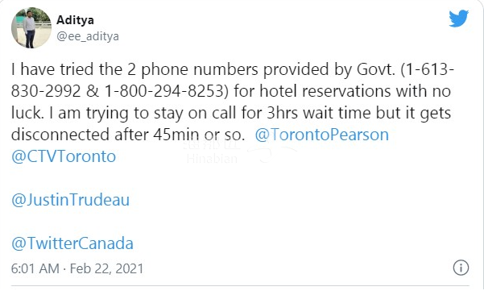This screenshot has height=295, width=484.
Task: Click the phone number 1-800-294-8253
Action: click(164, 91)
